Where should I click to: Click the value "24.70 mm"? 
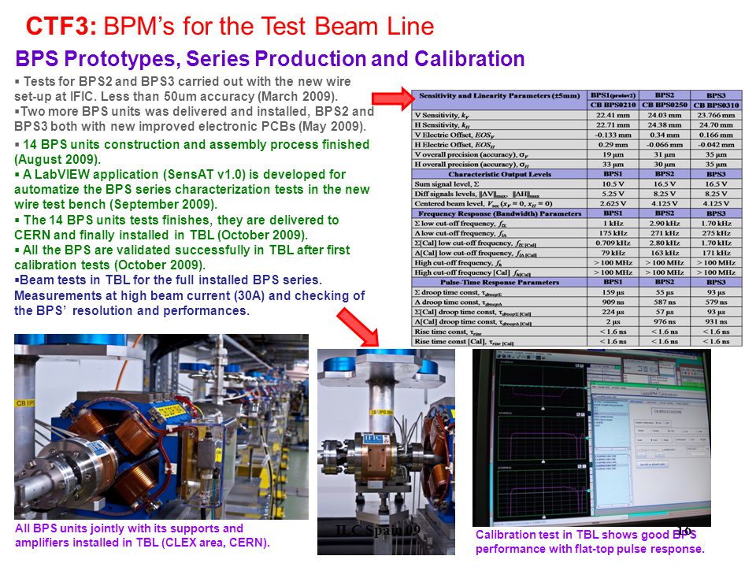(716, 125)
